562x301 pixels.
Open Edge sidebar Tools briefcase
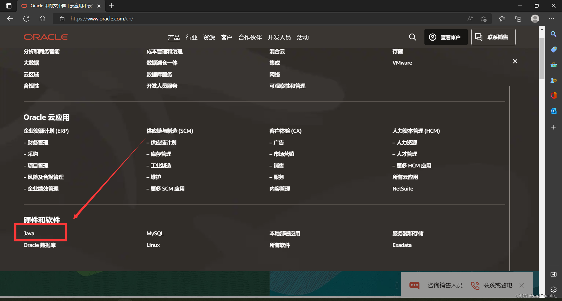(x=554, y=65)
